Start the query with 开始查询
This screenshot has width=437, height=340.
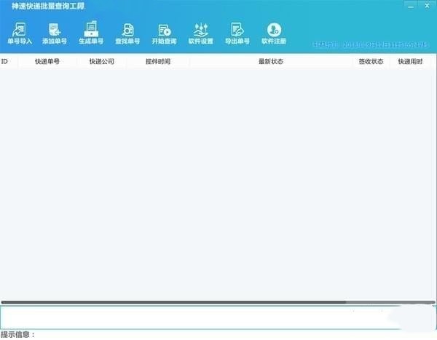click(x=164, y=31)
